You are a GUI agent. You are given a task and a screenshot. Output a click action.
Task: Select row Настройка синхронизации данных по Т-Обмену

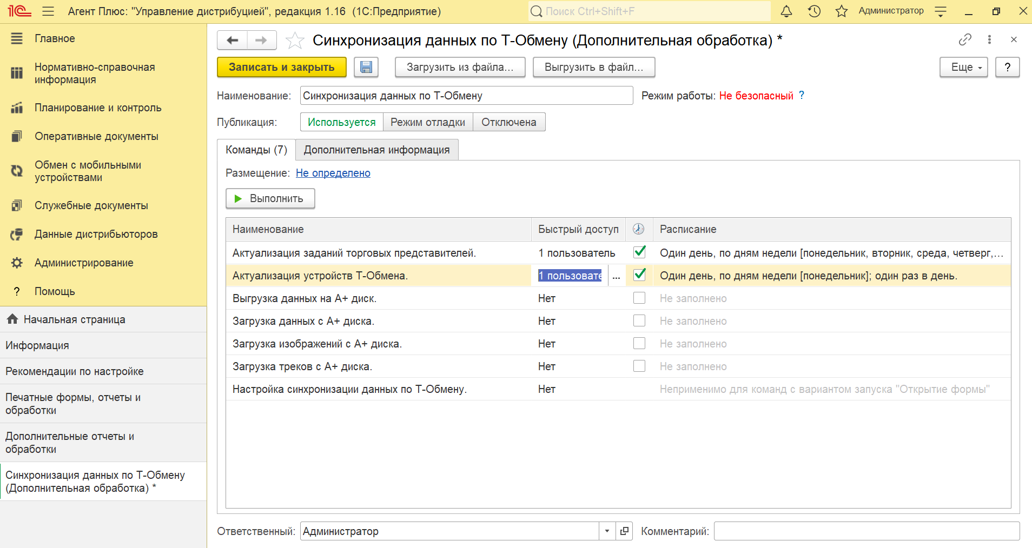[618, 389]
